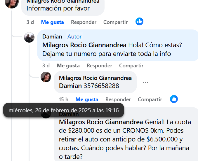Click Responder under the first comment
The width and height of the screenshot is (198, 161).
[x=84, y=22]
